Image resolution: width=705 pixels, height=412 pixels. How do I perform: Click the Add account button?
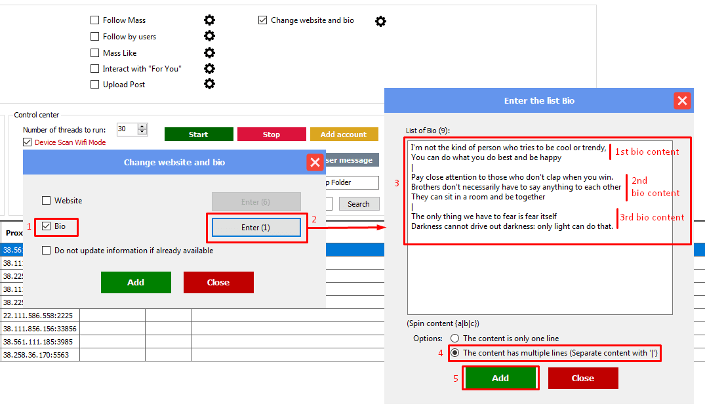344,134
